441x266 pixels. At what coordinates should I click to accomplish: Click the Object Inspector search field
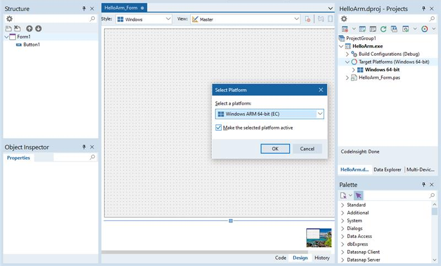coord(72,157)
